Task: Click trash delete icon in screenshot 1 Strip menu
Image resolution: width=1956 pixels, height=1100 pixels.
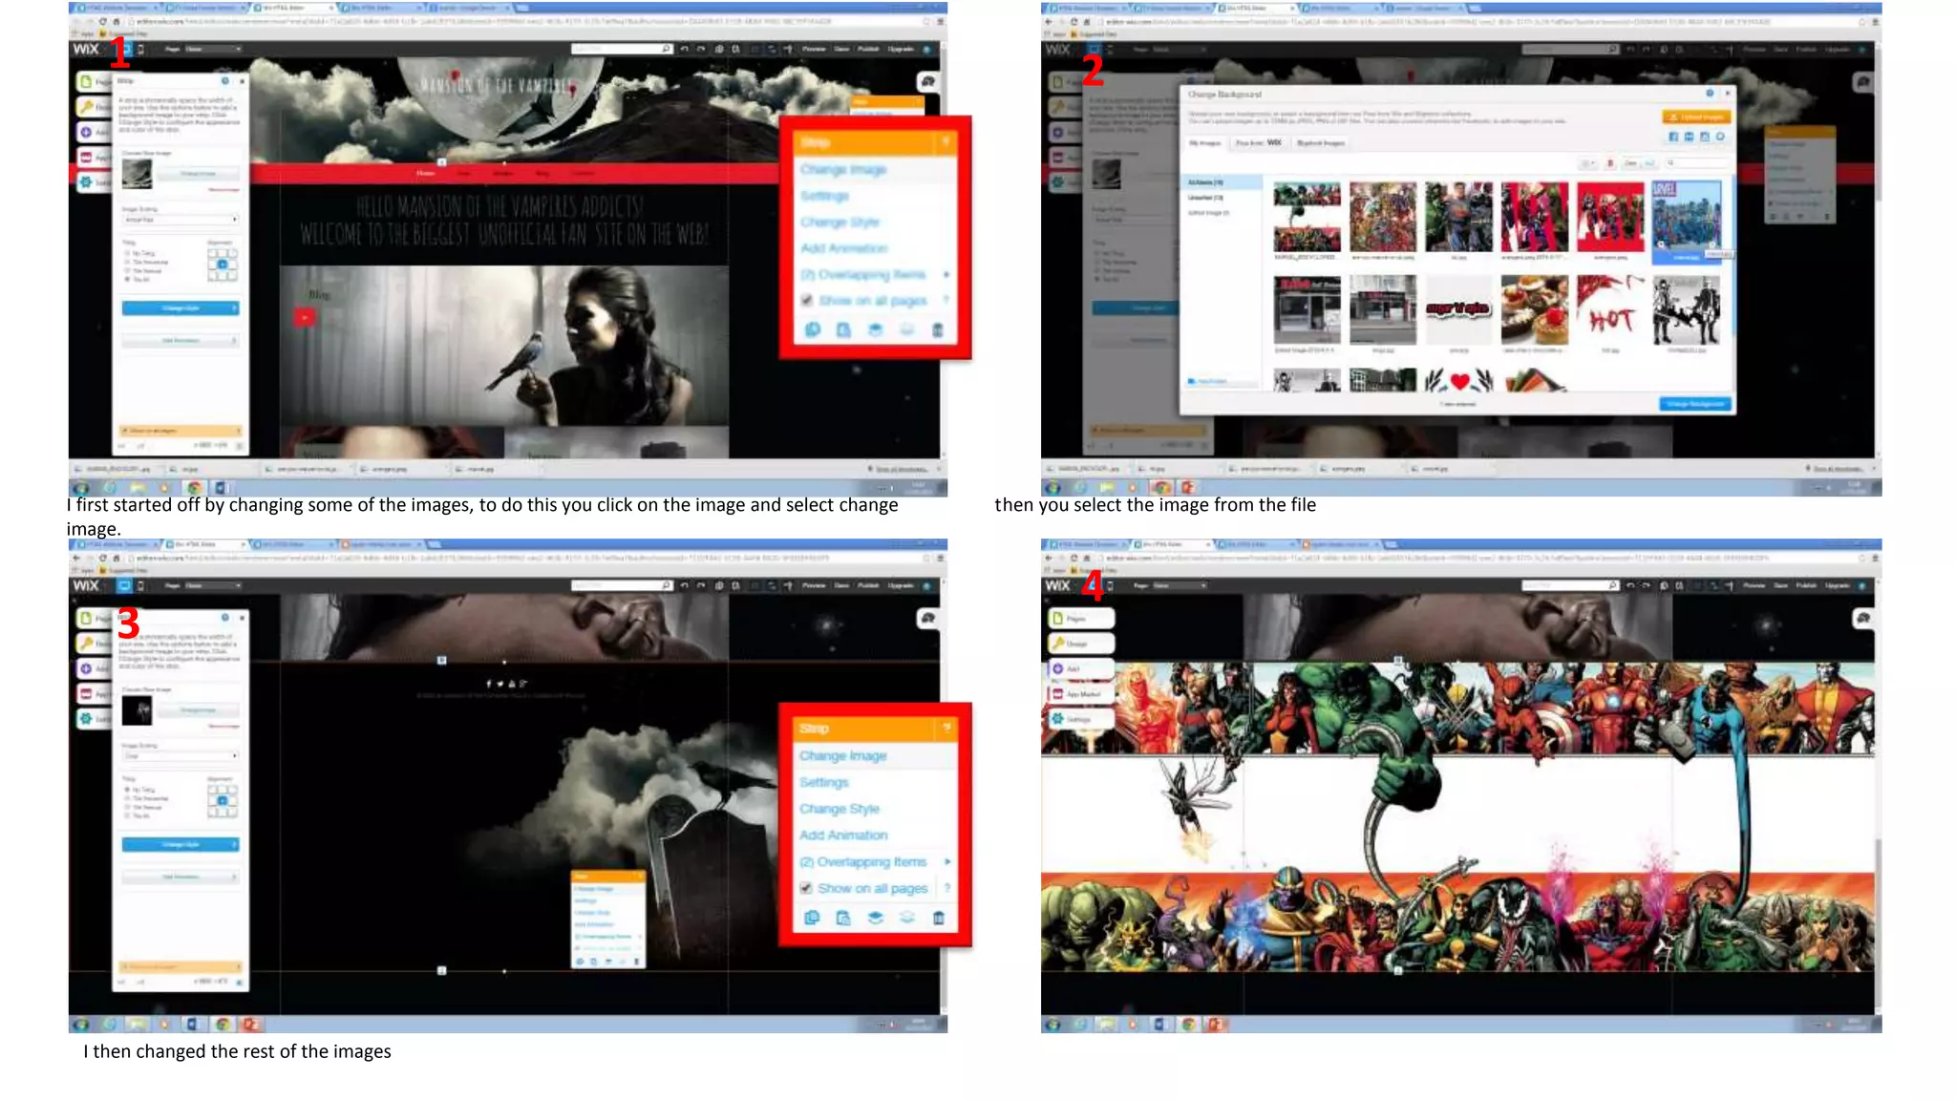Action: pos(937,330)
